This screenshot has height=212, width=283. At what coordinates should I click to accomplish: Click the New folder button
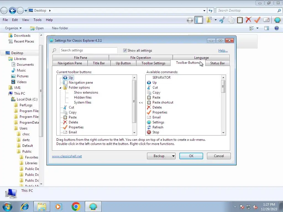tap(60, 28)
